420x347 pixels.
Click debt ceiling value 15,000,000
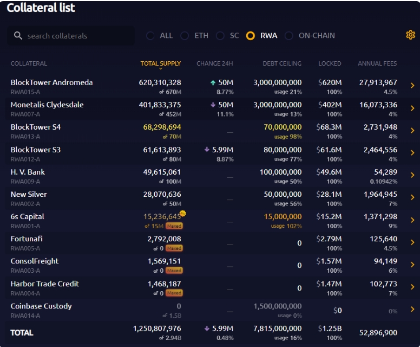click(283, 216)
